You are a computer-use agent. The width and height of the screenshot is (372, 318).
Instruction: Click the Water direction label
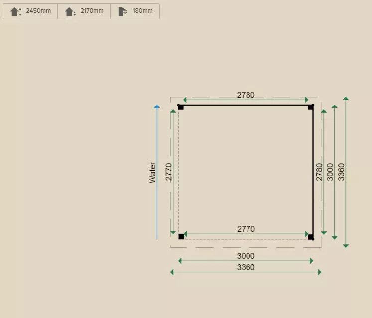click(x=152, y=172)
